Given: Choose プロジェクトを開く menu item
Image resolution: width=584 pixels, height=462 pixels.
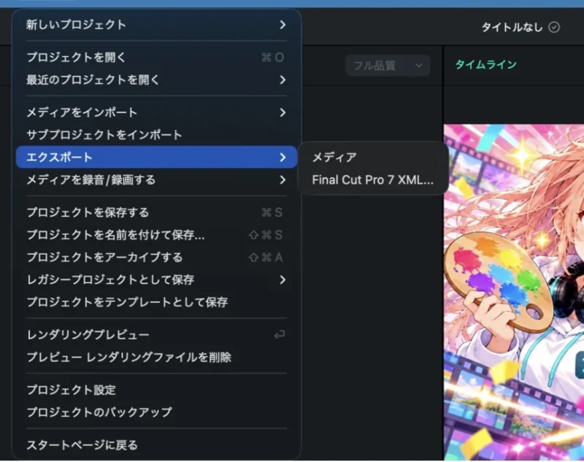Looking at the screenshot, I should pyautogui.click(x=156, y=58).
